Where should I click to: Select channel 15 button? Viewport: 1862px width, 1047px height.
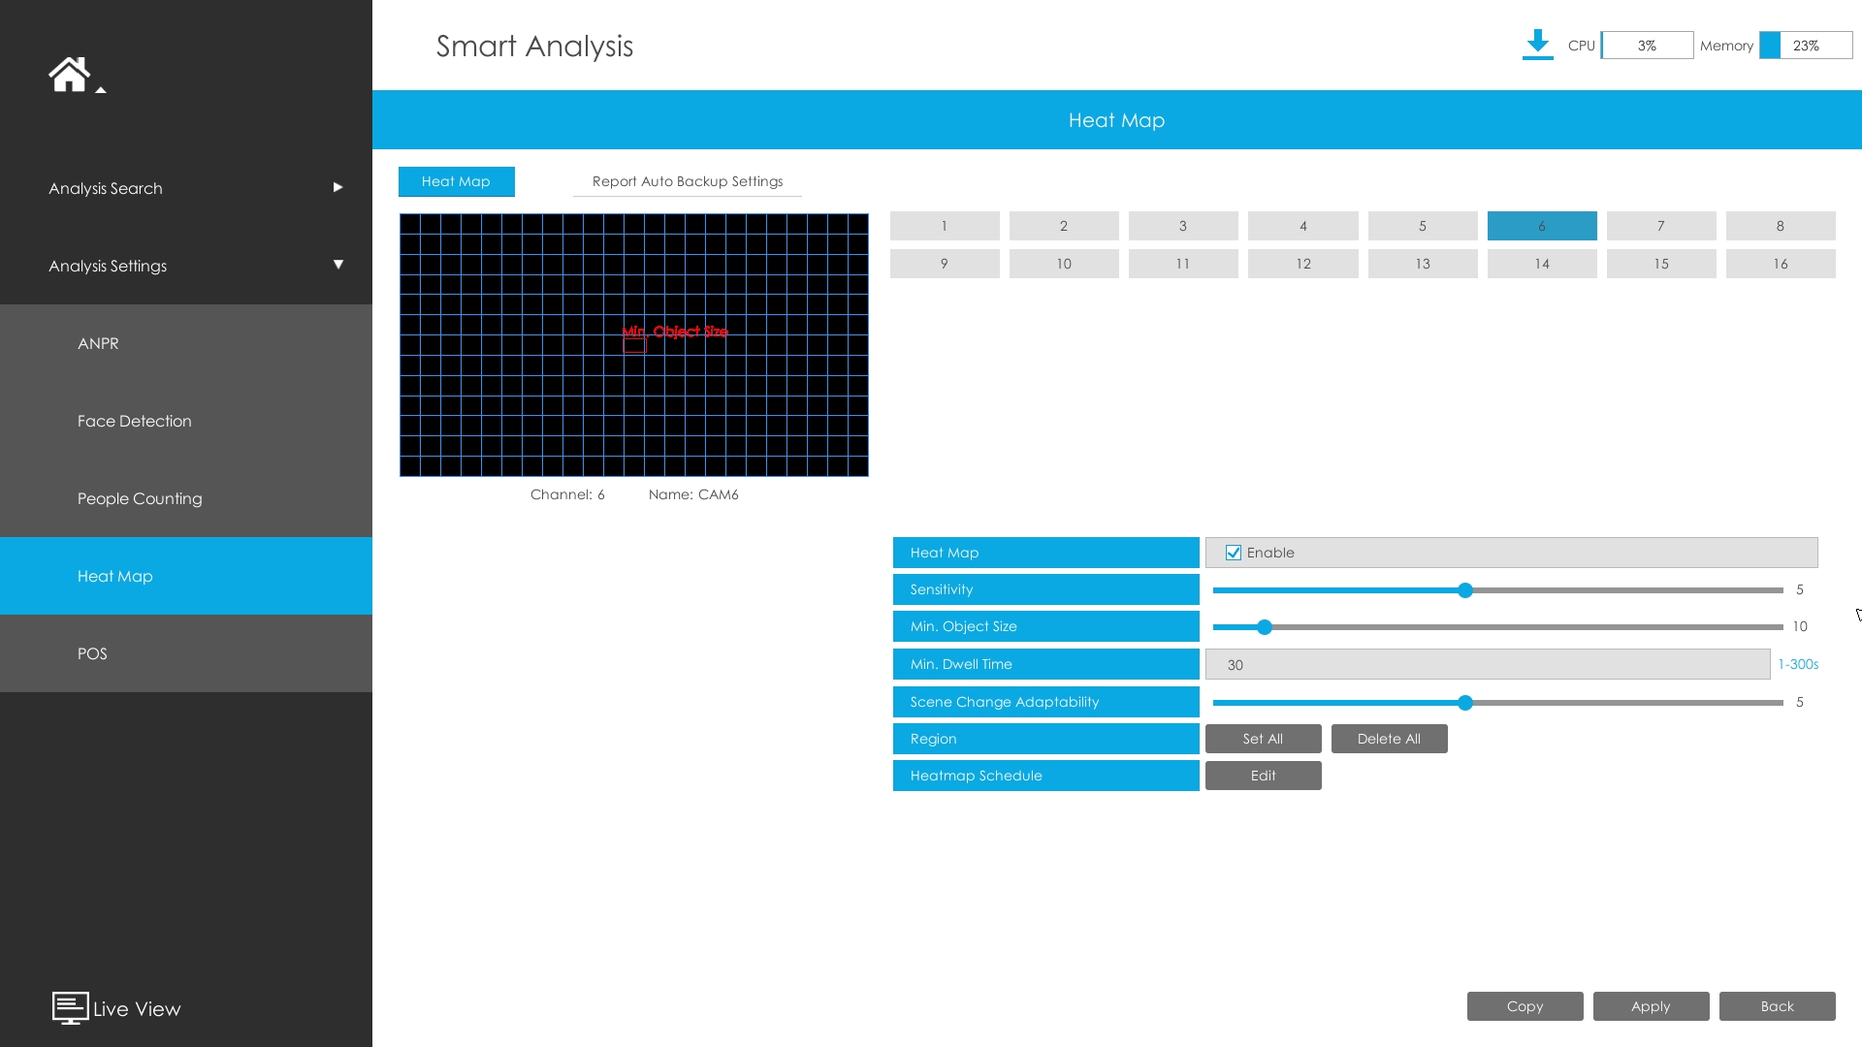point(1661,264)
